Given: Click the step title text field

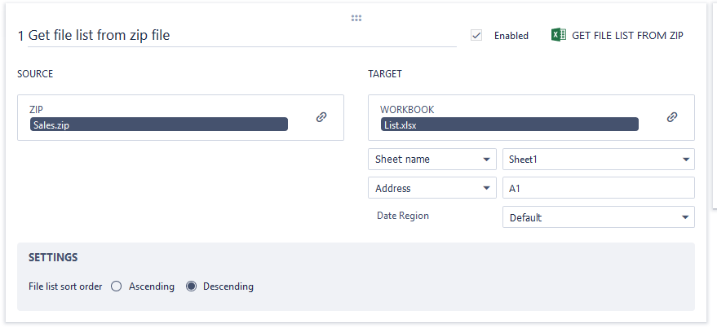Looking at the screenshot, I should coord(237,35).
